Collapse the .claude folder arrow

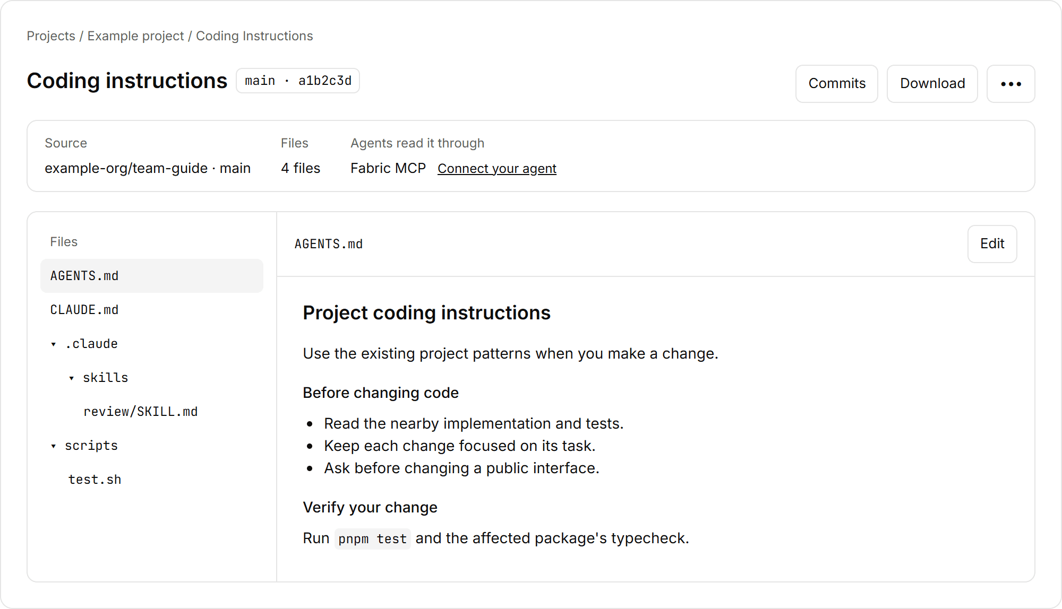pos(54,344)
